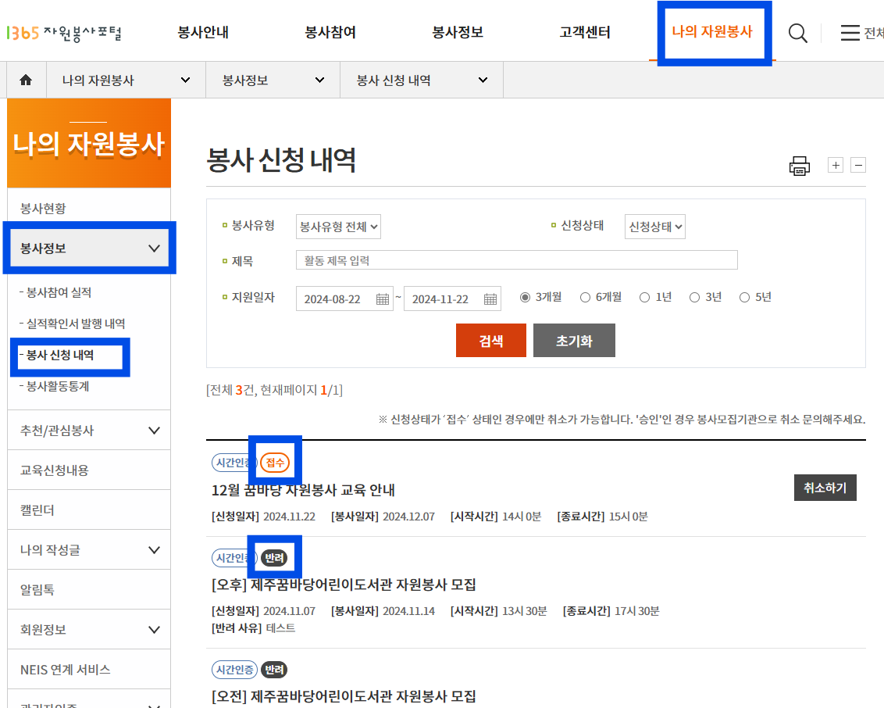Open the 봉사유형 전체 dropdown
The image size is (884, 708).
point(338,227)
